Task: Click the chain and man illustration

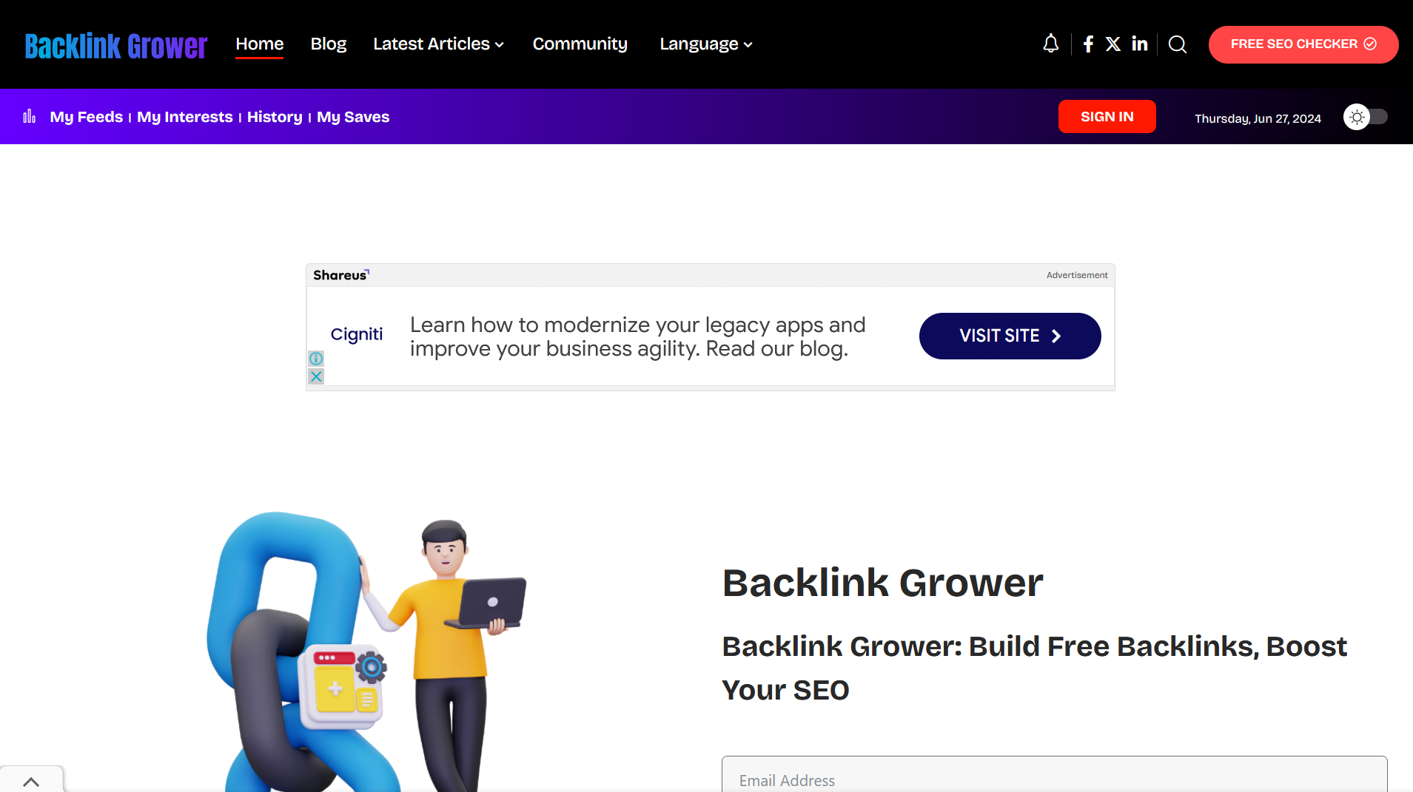Action: pos(366,651)
